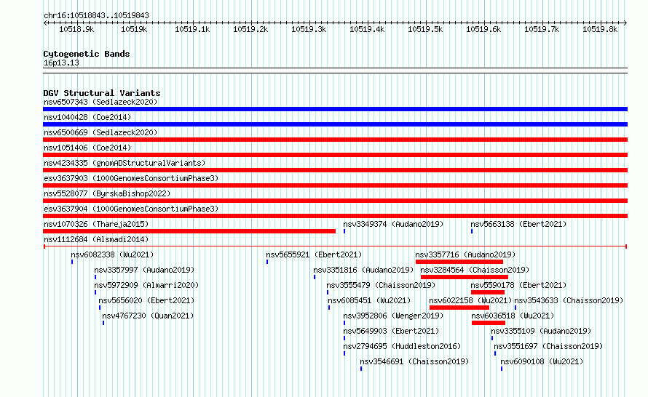
Task: Click the nsv3355109 (Audano2019) label
Action: [541, 331]
